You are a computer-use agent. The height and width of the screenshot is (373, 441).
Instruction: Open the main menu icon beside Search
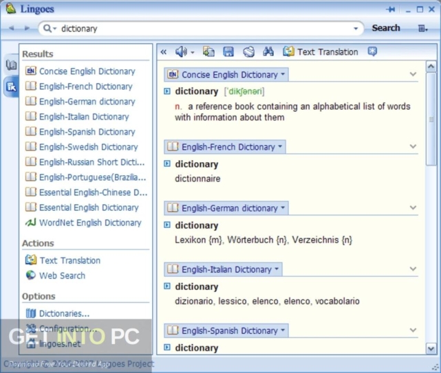(x=422, y=28)
